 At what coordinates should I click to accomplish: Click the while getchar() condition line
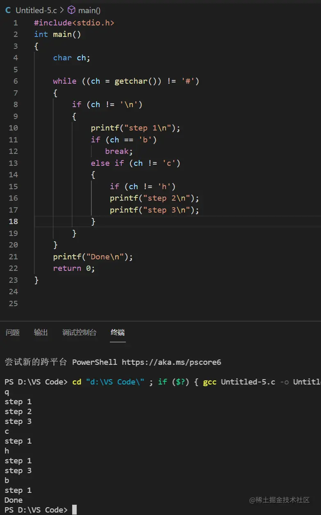126,81
